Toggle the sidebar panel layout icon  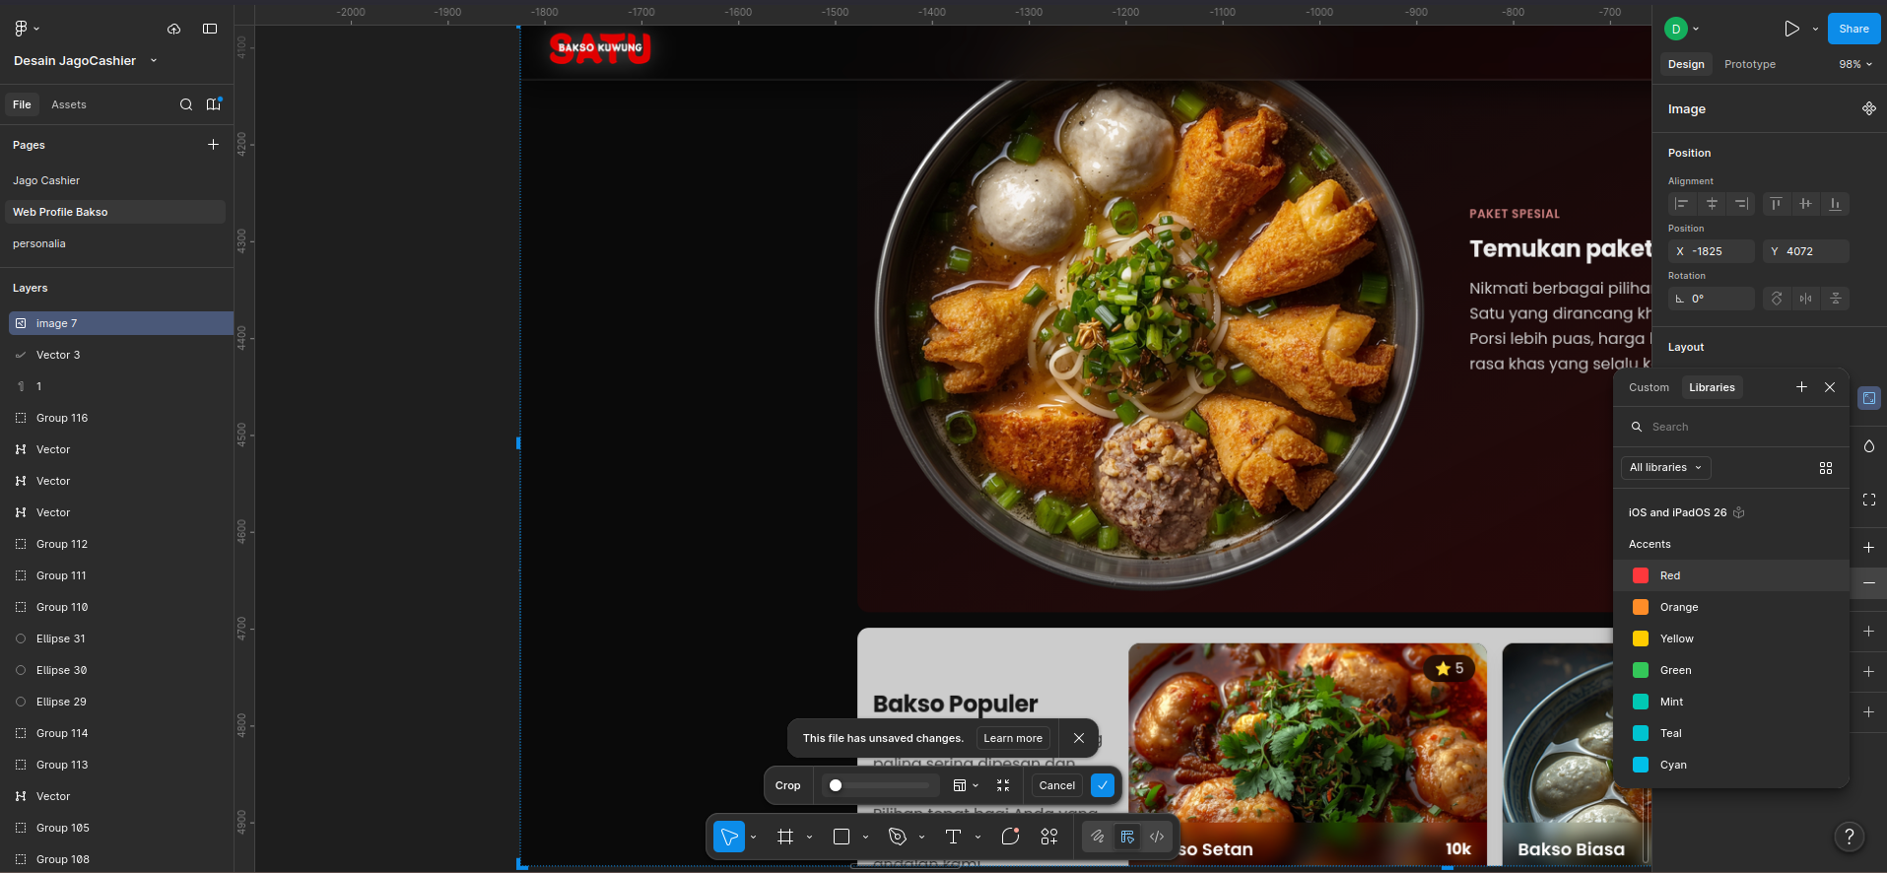click(210, 29)
